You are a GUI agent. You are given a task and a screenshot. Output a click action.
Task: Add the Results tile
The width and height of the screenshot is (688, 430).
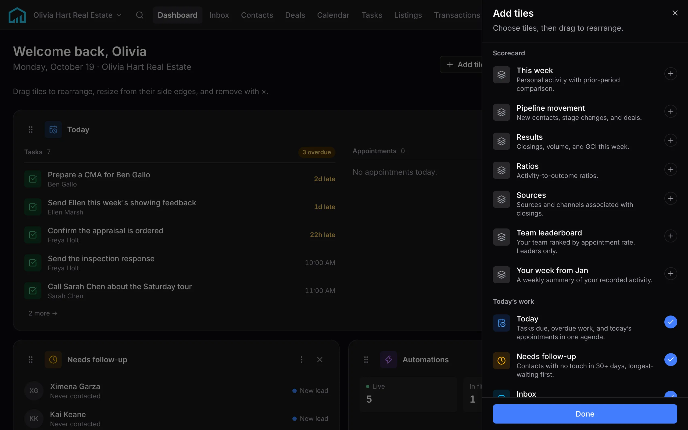tap(670, 140)
